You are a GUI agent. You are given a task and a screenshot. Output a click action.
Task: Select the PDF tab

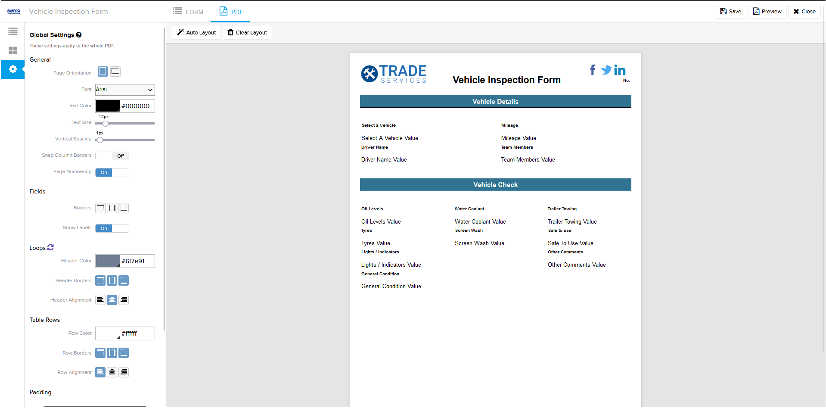tap(231, 12)
